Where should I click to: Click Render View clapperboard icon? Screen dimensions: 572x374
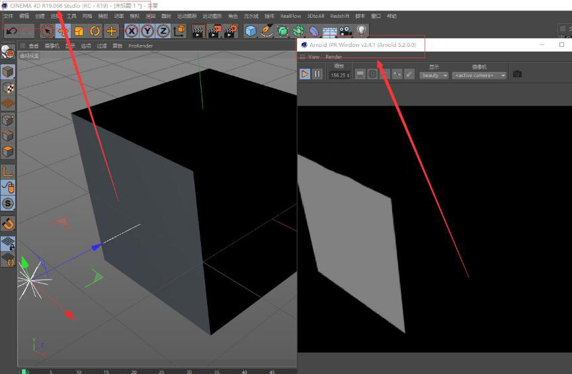click(x=198, y=31)
